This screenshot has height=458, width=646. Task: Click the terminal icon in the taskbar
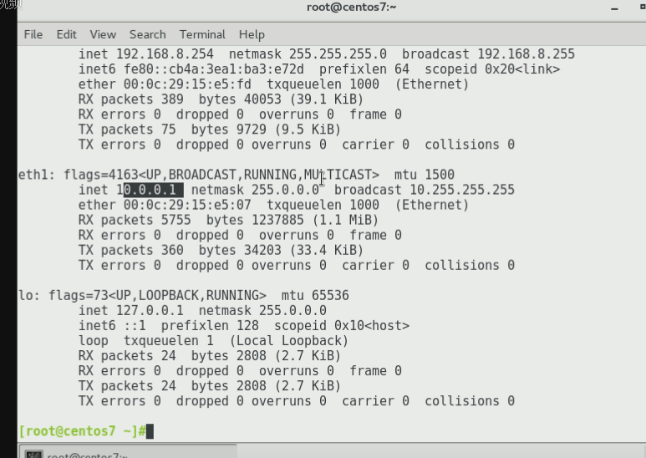(x=33, y=454)
